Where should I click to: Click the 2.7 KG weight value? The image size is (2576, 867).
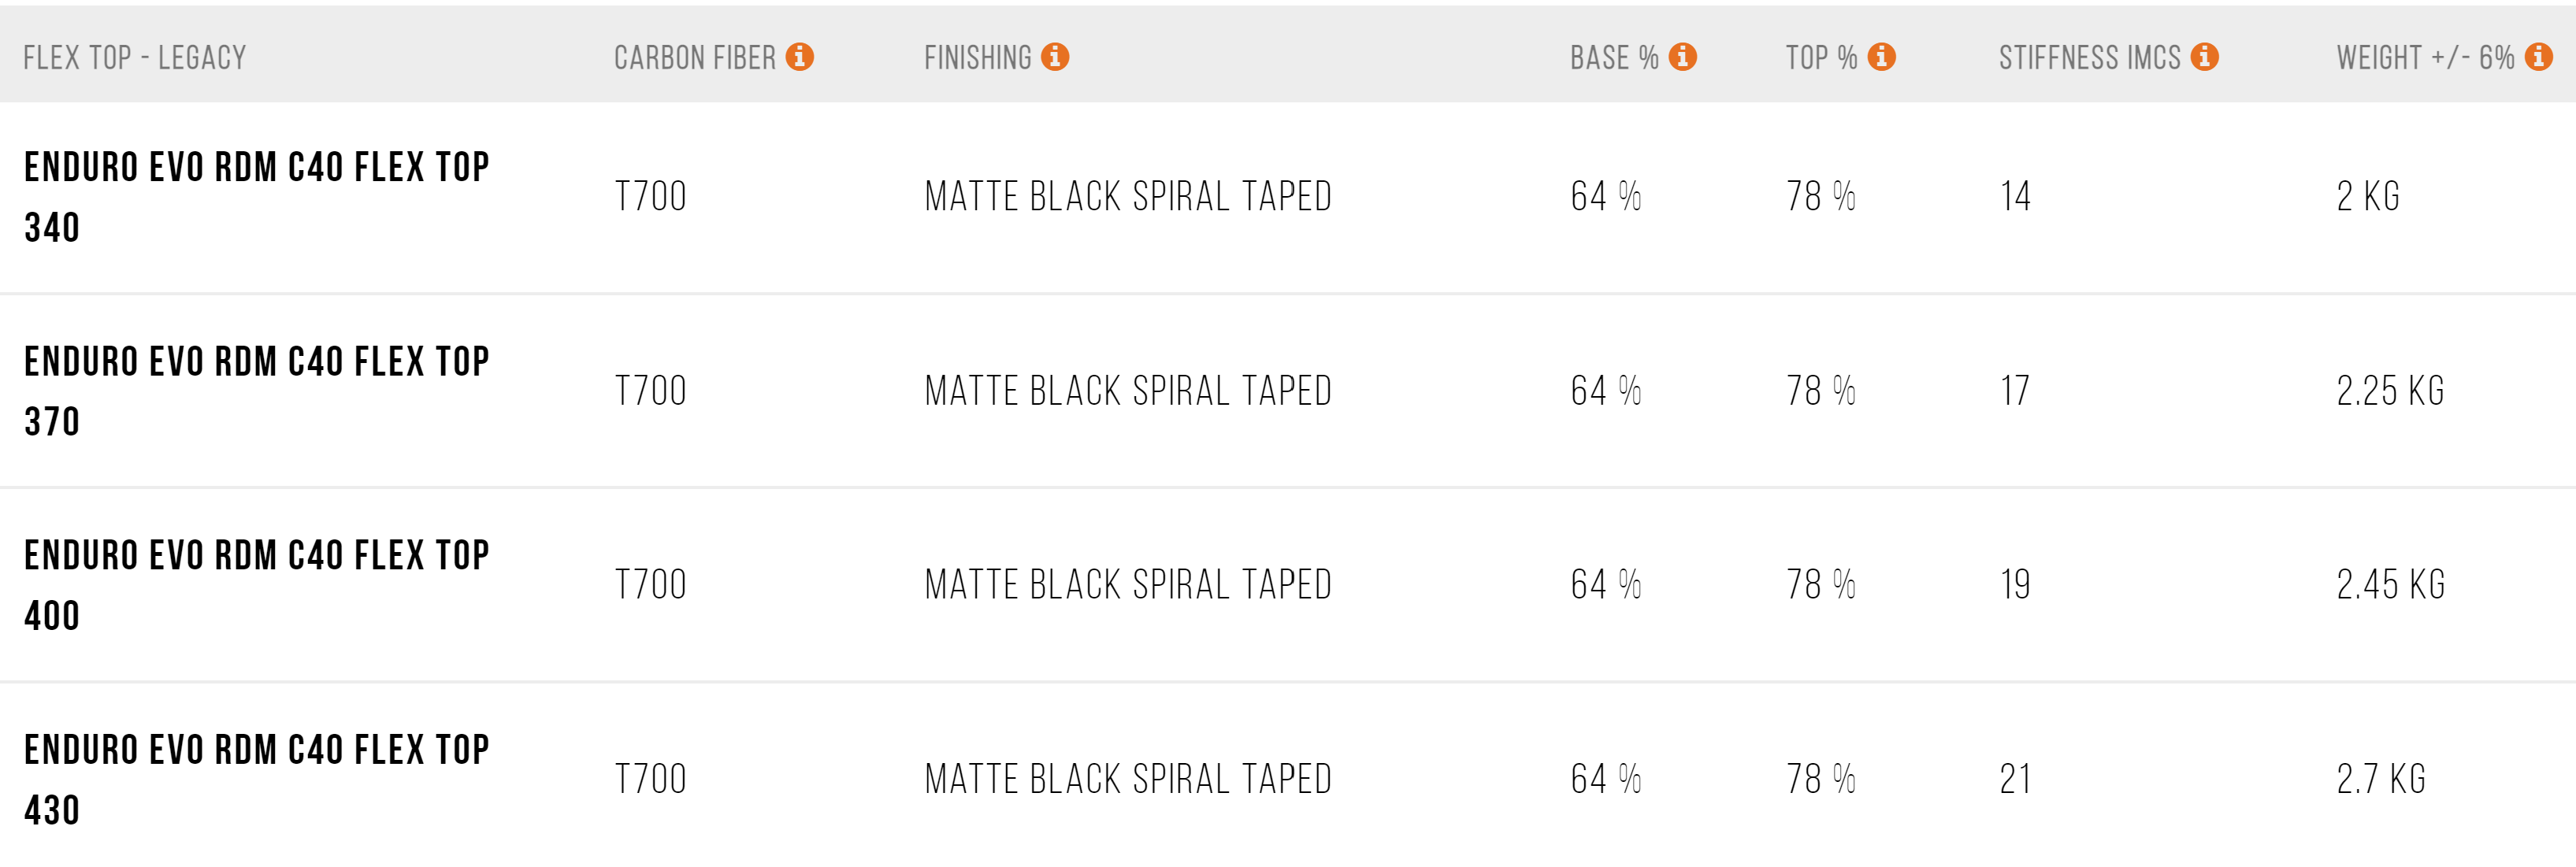(x=2381, y=779)
